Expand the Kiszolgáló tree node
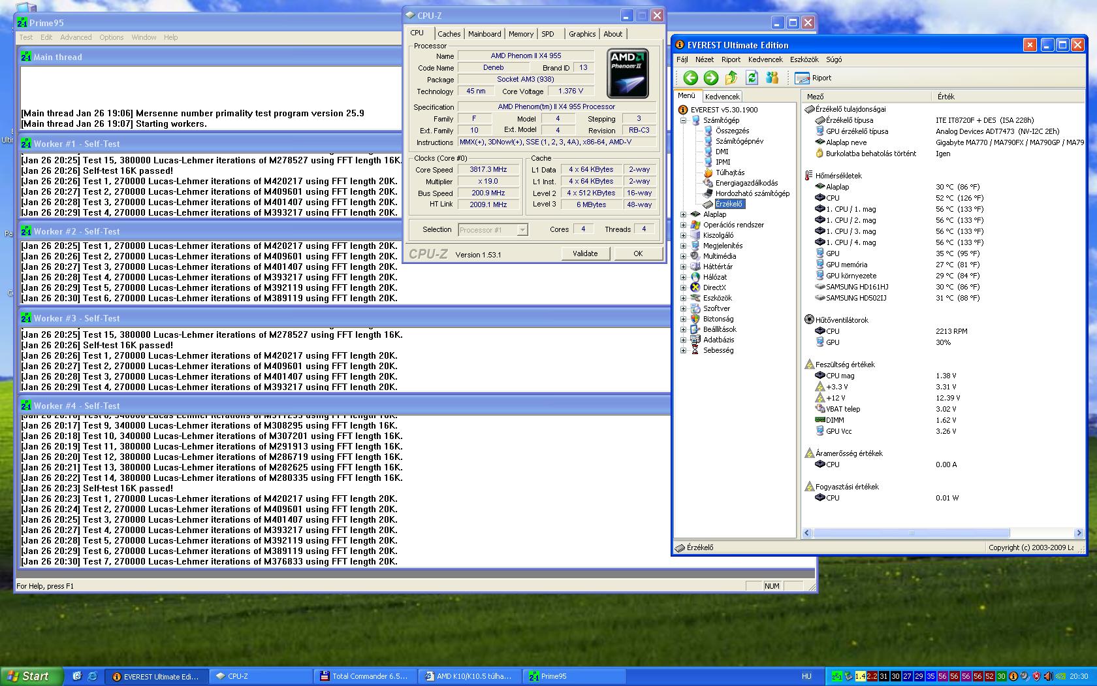This screenshot has height=686, width=1097. coord(683,235)
